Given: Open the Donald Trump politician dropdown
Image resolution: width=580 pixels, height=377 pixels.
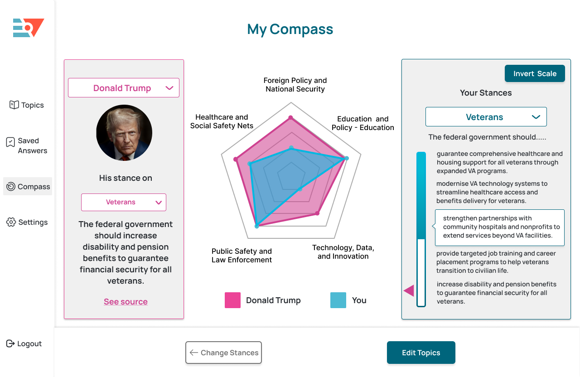Looking at the screenshot, I should (x=123, y=87).
